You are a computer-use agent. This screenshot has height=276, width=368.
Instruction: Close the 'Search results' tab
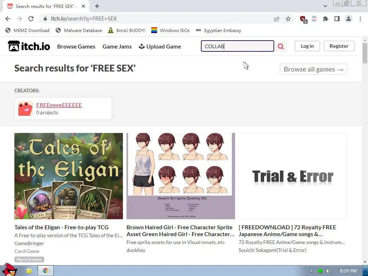click(x=83, y=6)
